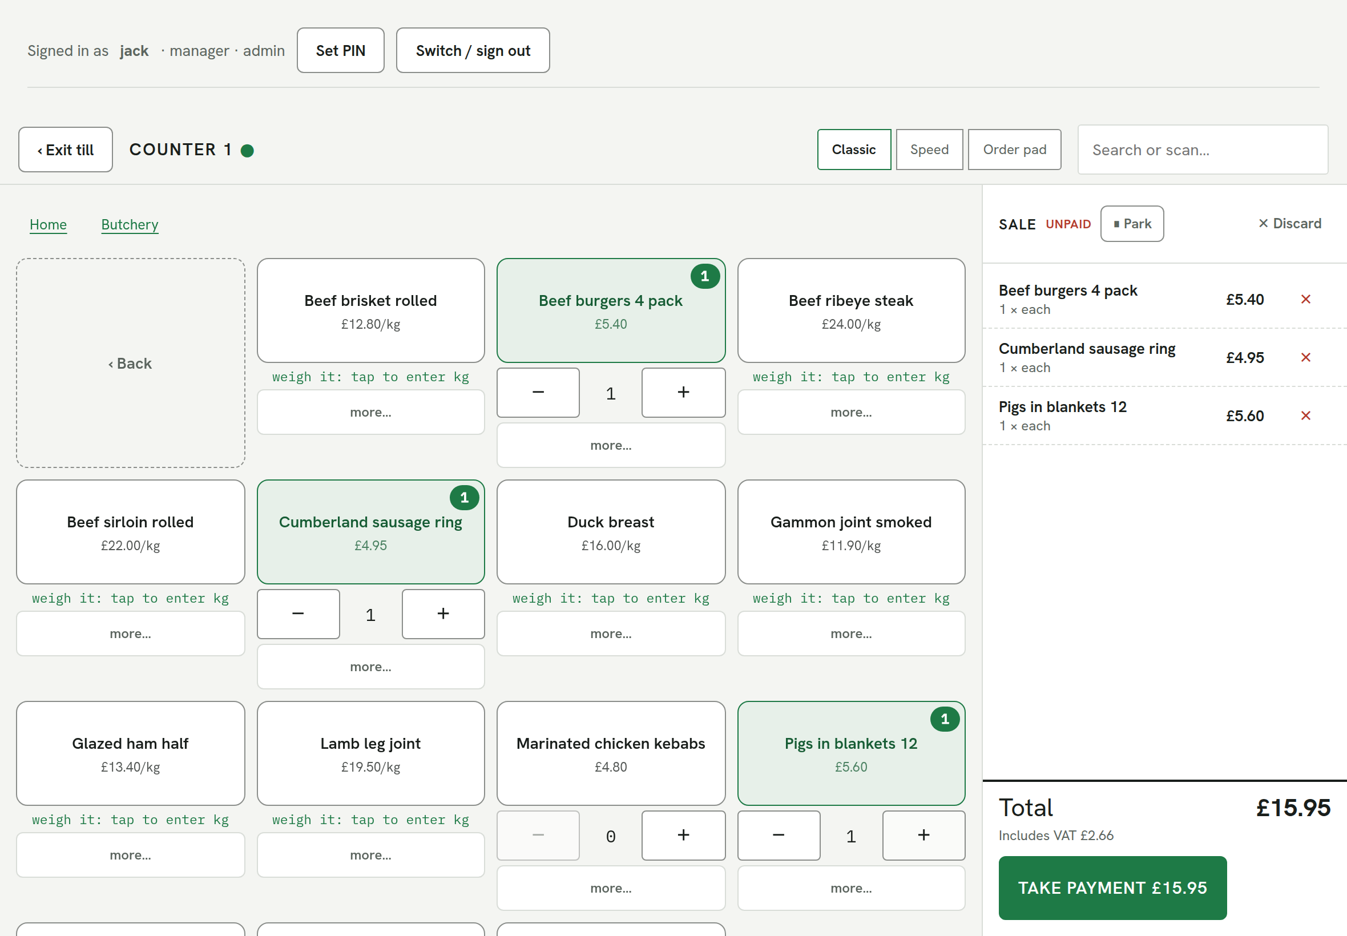
Task: Switch to Order pad layout
Action: point(1014,150)
